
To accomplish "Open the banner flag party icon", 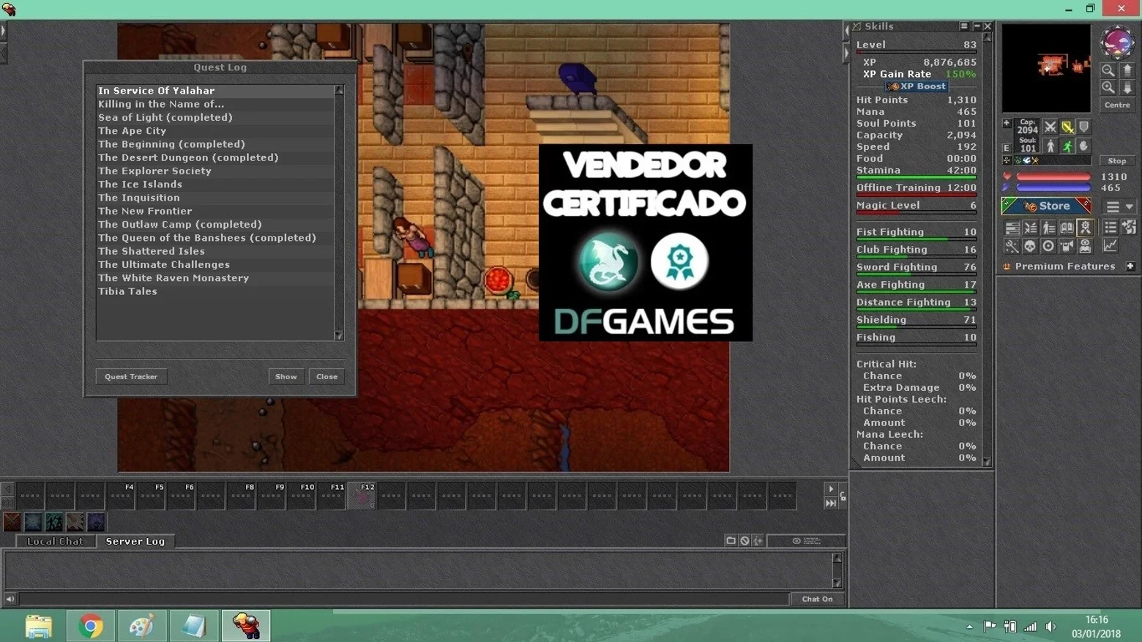I will [1067, 246].
